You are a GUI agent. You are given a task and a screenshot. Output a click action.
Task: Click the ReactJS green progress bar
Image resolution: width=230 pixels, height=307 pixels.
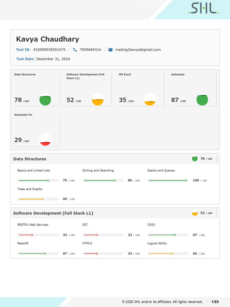[x=38, y=254]
